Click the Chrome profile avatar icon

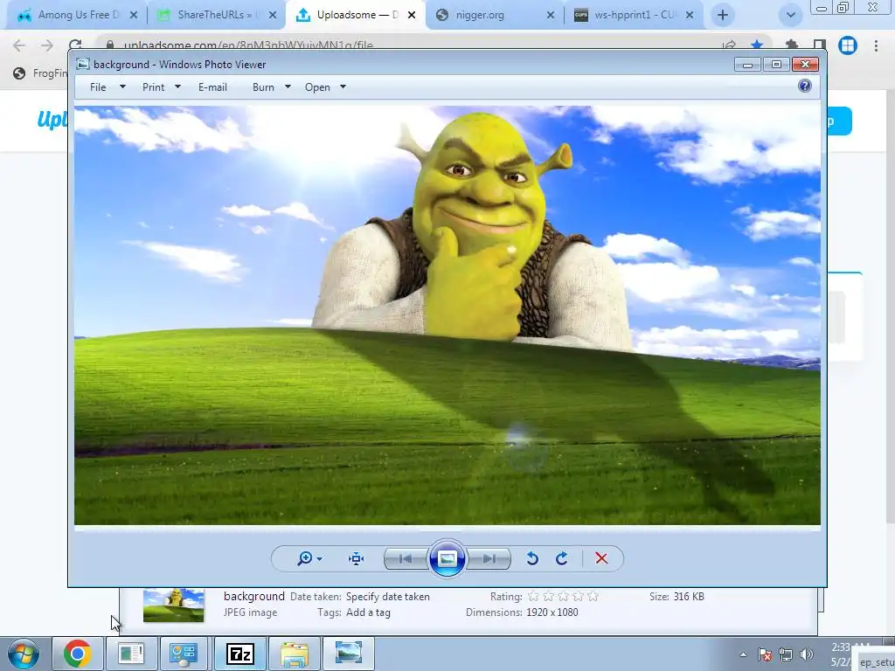(x=848, y=45)
